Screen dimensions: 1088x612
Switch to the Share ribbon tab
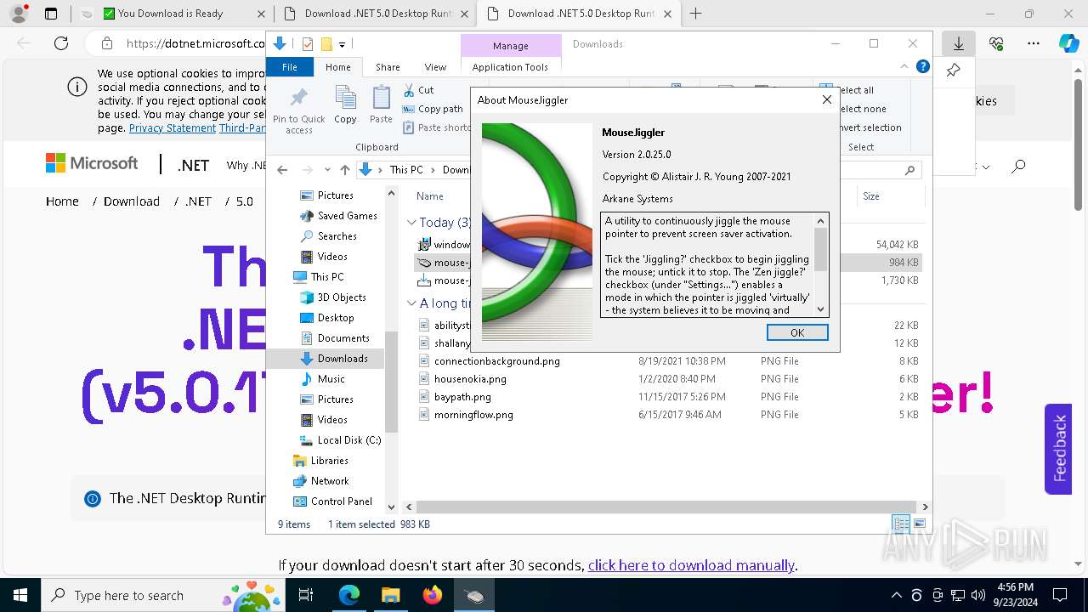[388, 67]
